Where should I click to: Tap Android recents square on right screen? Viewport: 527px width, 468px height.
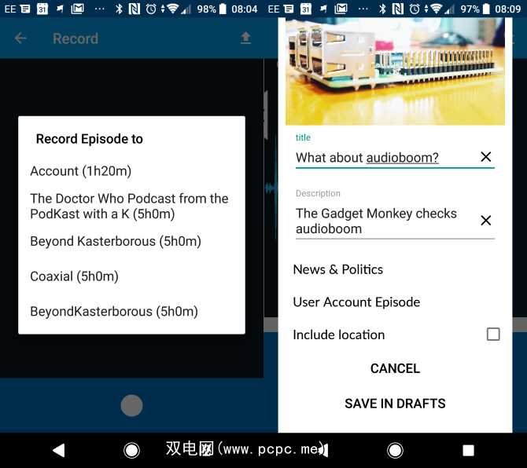point(468,450)
